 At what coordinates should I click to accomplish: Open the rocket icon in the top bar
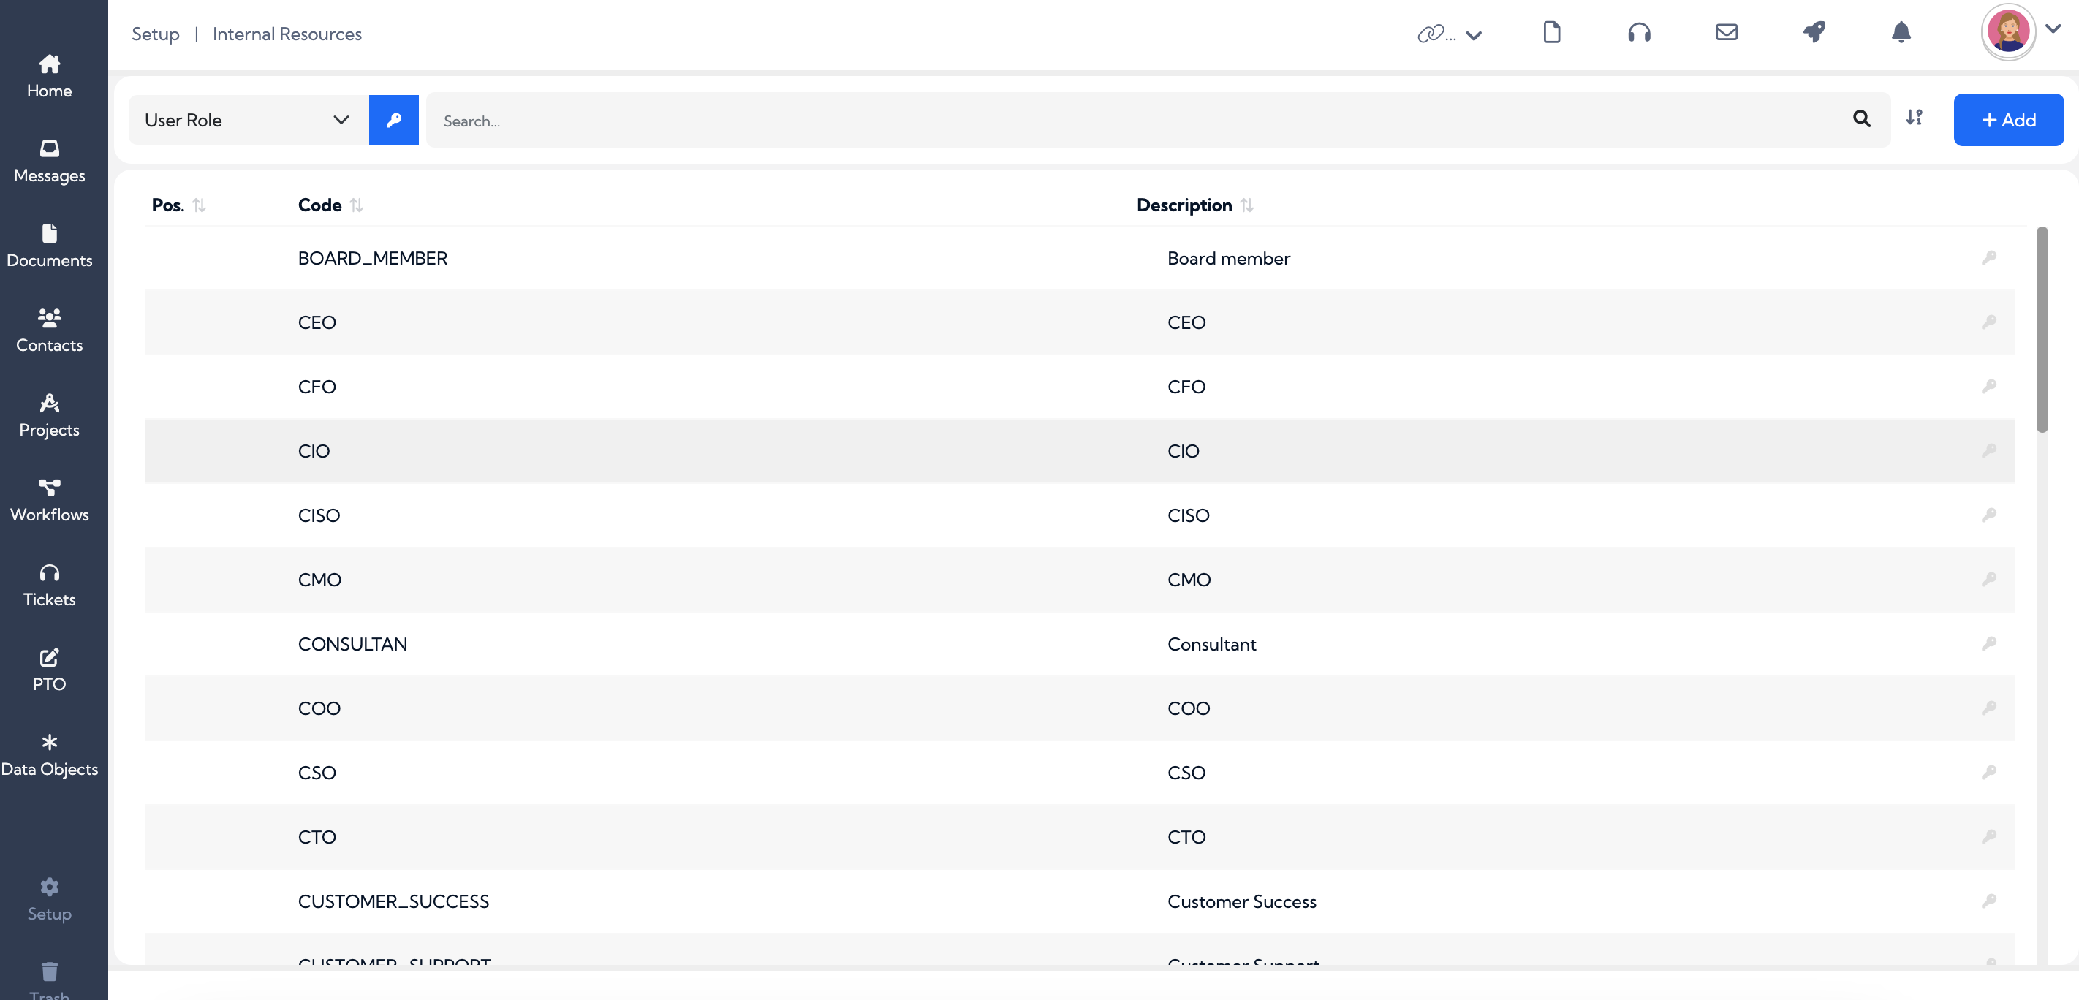coord(1814,32)
